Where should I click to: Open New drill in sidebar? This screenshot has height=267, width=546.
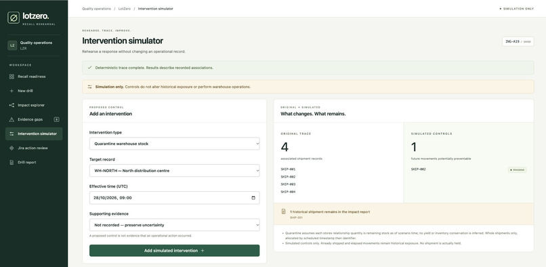(34, 91)
